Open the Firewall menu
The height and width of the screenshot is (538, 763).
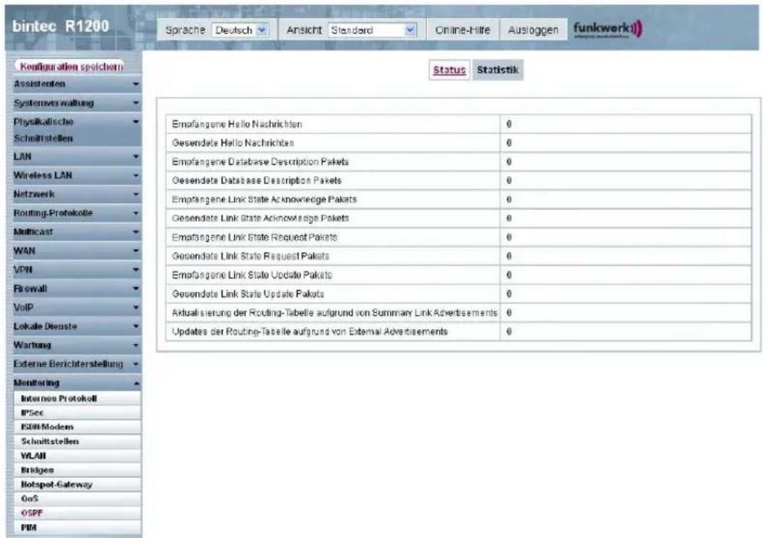[74, 288]
